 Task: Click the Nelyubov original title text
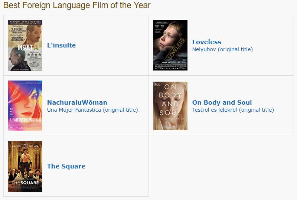(x=222, y=49)
